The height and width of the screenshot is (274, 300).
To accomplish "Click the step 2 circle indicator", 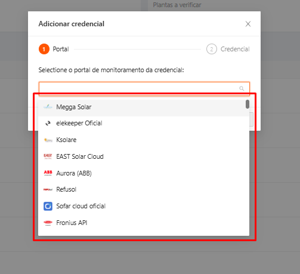I will click(x=212, y=49).
